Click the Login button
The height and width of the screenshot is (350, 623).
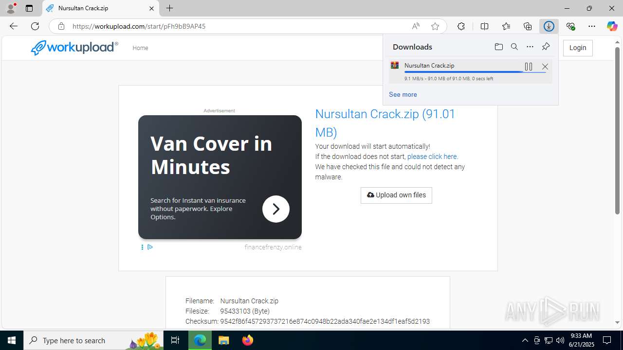[x=578, y=48]
